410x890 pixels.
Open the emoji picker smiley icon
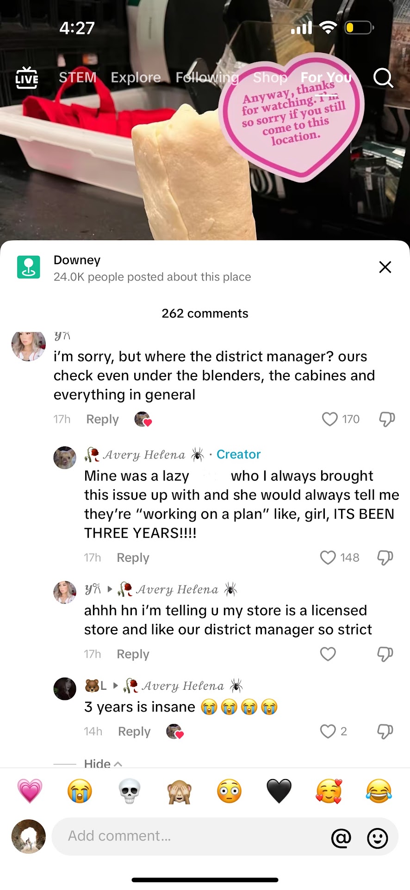pyautogui.click(x=377, y=838)
